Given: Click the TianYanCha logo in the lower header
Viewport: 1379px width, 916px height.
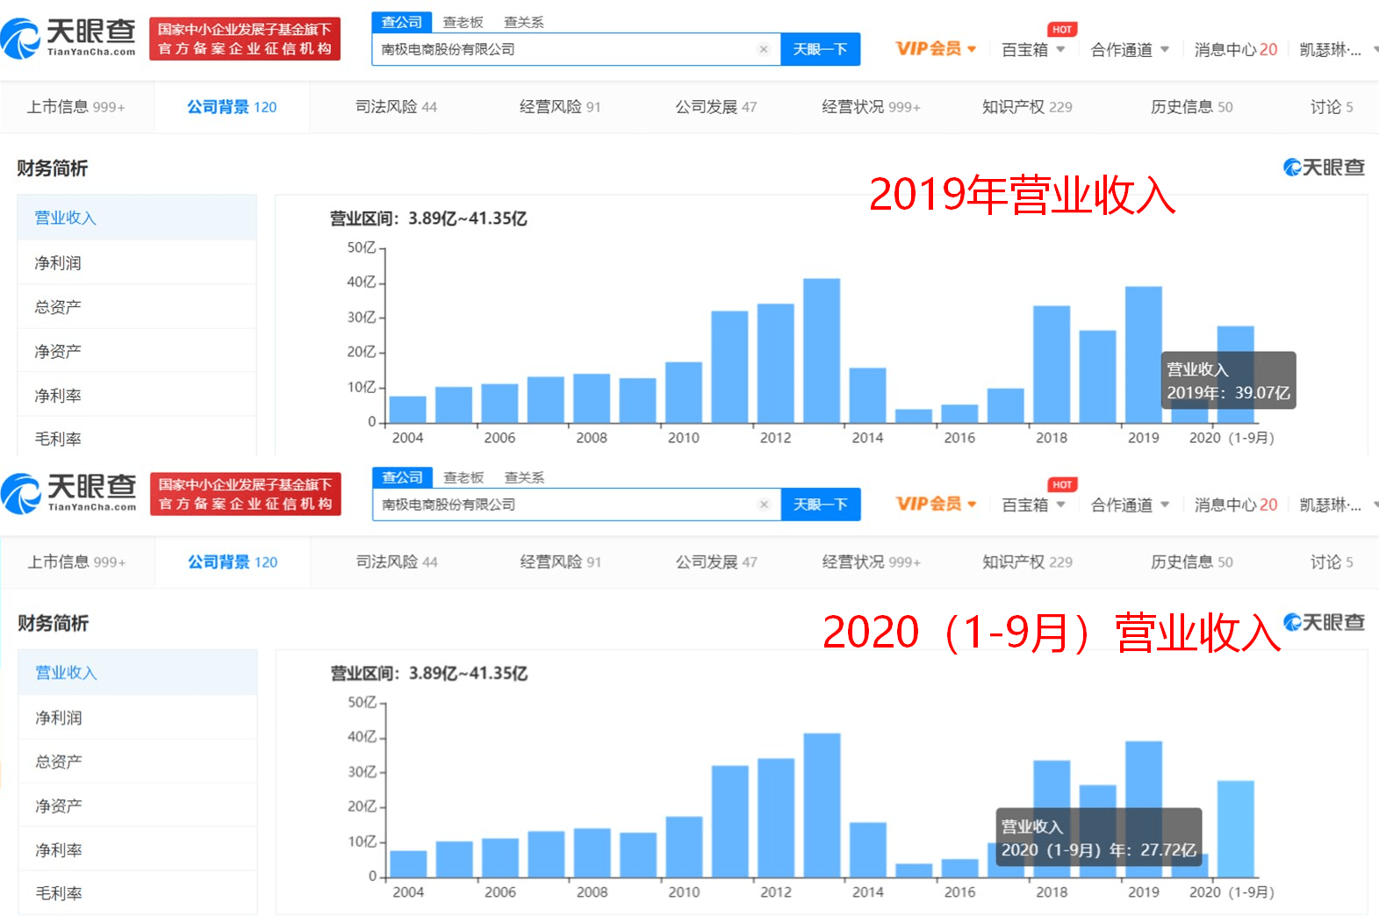Looking at the screenshot, I should [68, 494].
